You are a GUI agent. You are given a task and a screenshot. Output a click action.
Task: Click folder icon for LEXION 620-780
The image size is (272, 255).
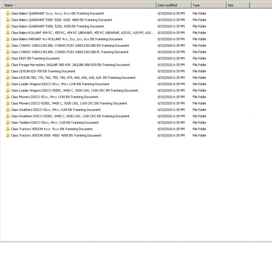(x=7, y=71)
